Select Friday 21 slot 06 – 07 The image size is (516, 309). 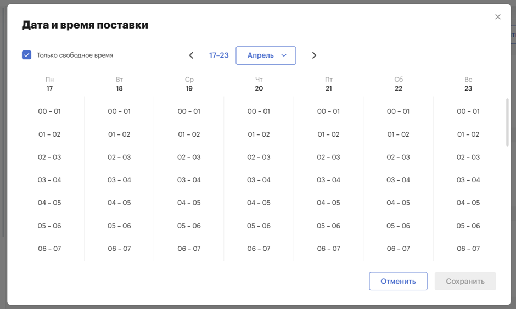tap(328, 249)
